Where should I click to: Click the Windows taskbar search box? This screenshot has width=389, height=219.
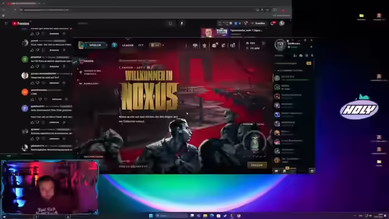tap(171, 215)
